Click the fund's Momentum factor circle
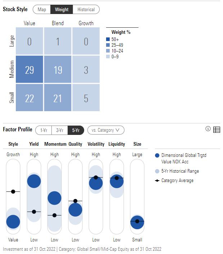The width and height of the screenshot is (223, 254). (x=55, y=198)
